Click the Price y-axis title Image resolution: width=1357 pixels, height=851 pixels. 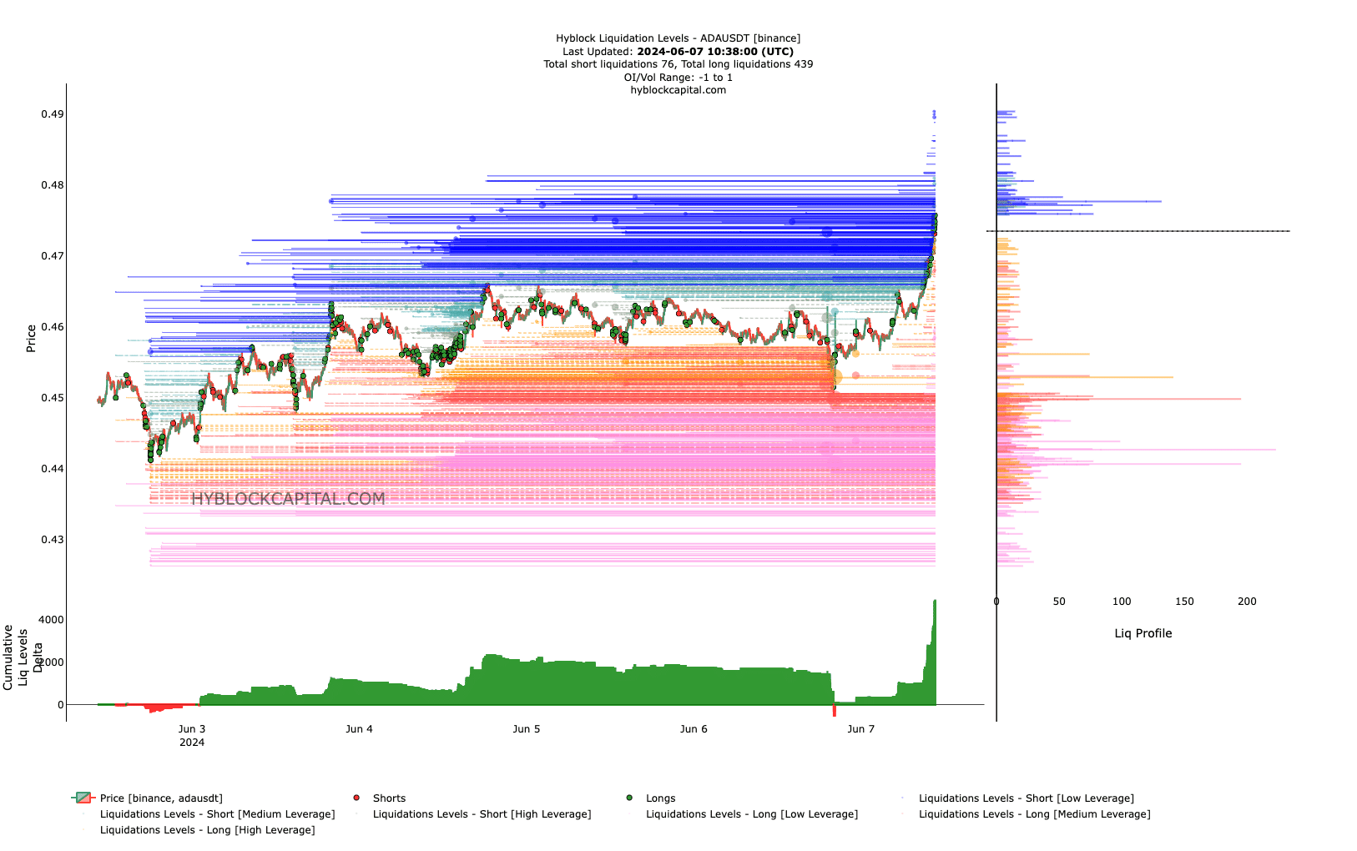click(31, 339)
